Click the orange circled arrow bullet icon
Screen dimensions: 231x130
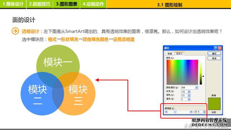pos(15,31)
